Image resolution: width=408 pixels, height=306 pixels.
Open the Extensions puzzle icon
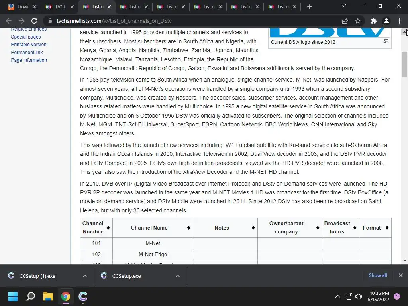click(x=374, y=21)
